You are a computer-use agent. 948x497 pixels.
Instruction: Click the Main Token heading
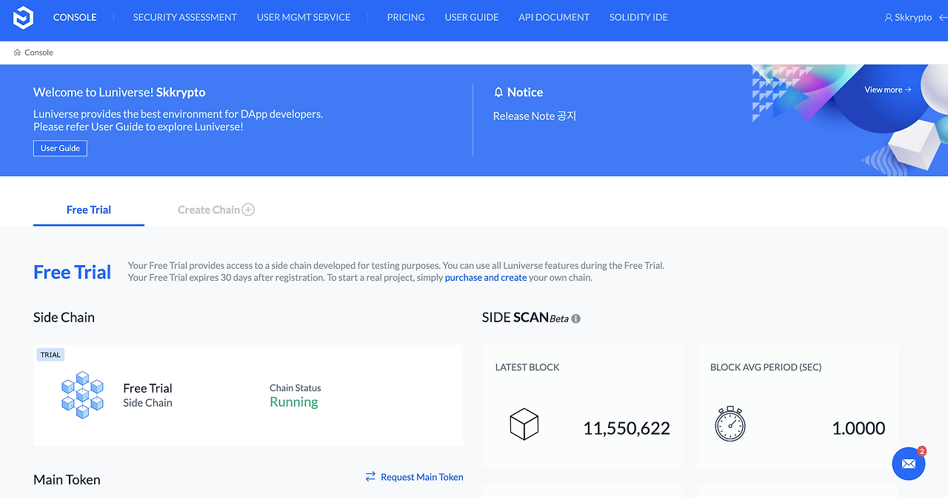click(x=67, y=480)
